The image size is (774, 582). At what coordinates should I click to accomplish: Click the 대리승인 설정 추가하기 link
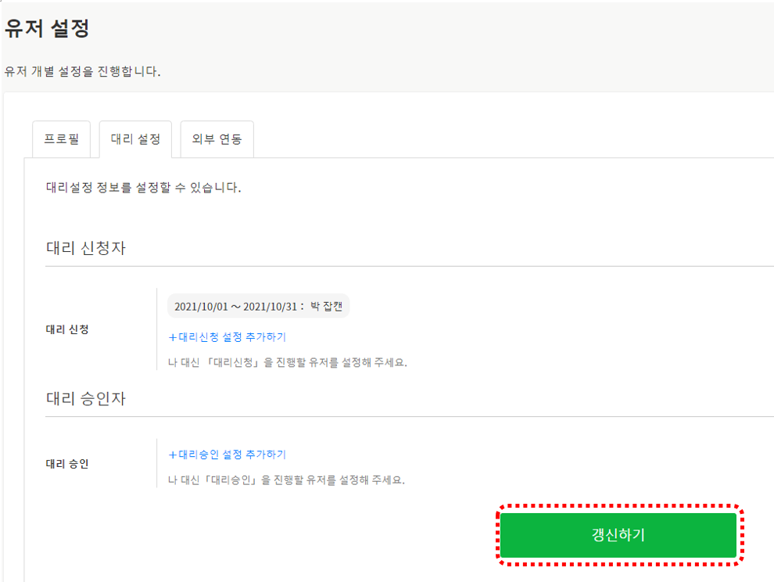(x=231, y=454)
